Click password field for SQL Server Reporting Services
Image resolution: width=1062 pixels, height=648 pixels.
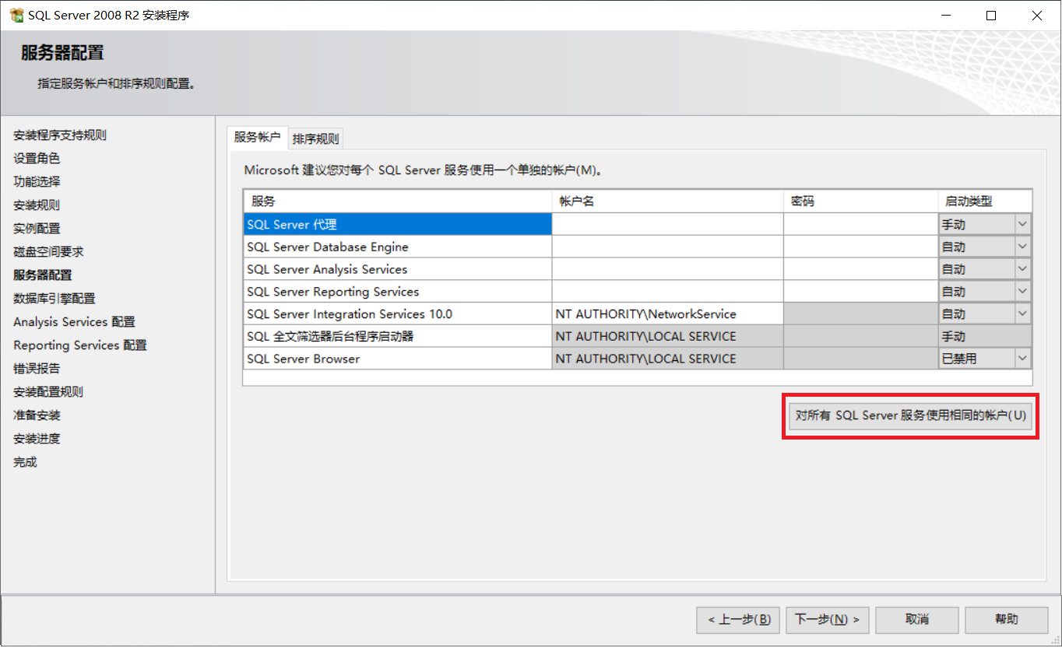pos(860,292)
